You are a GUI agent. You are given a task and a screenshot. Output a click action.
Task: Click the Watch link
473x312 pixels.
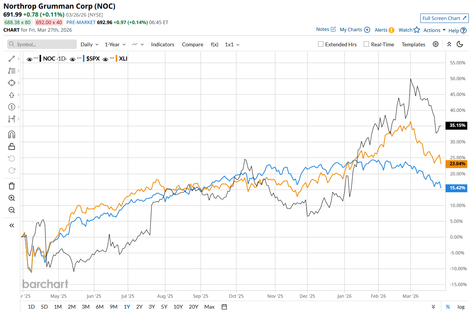click(x=406, y=30)
